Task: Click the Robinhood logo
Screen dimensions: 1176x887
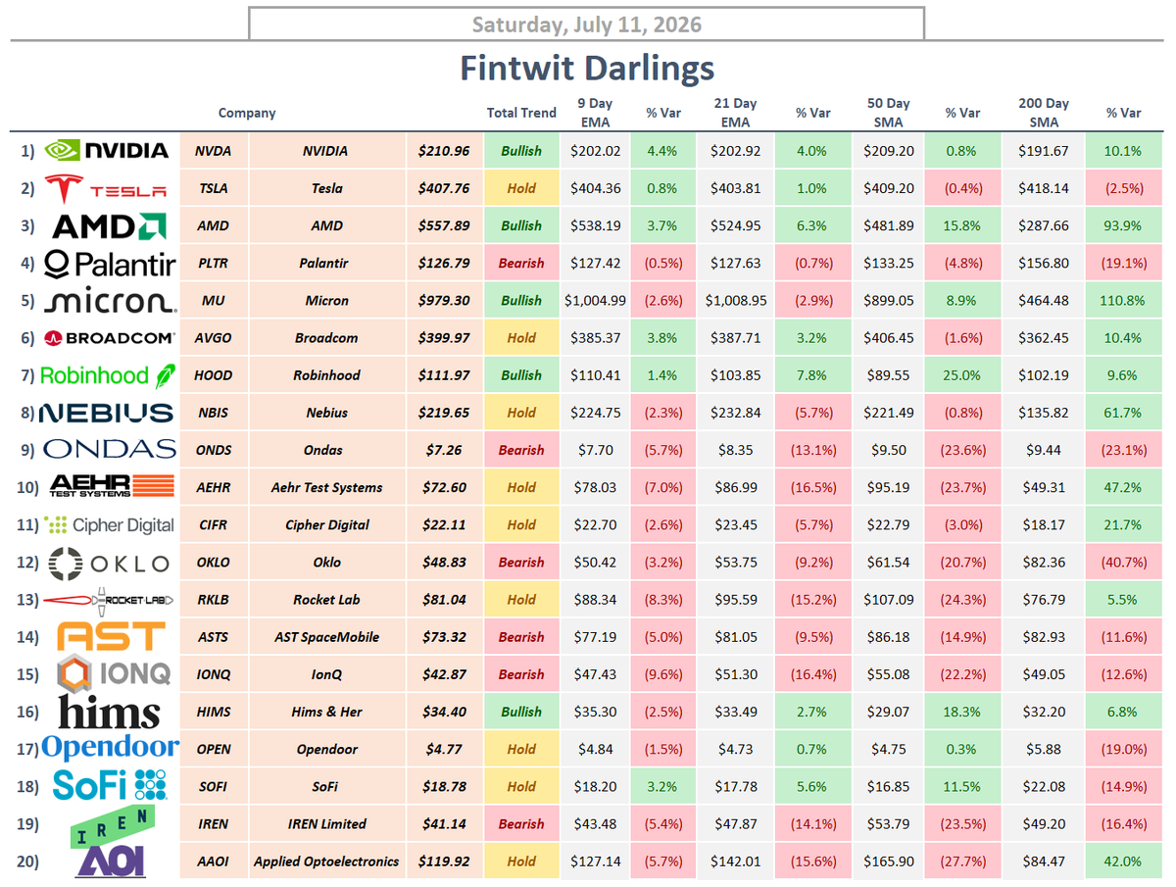Action: pyautogui.click(x=108, y=375)
